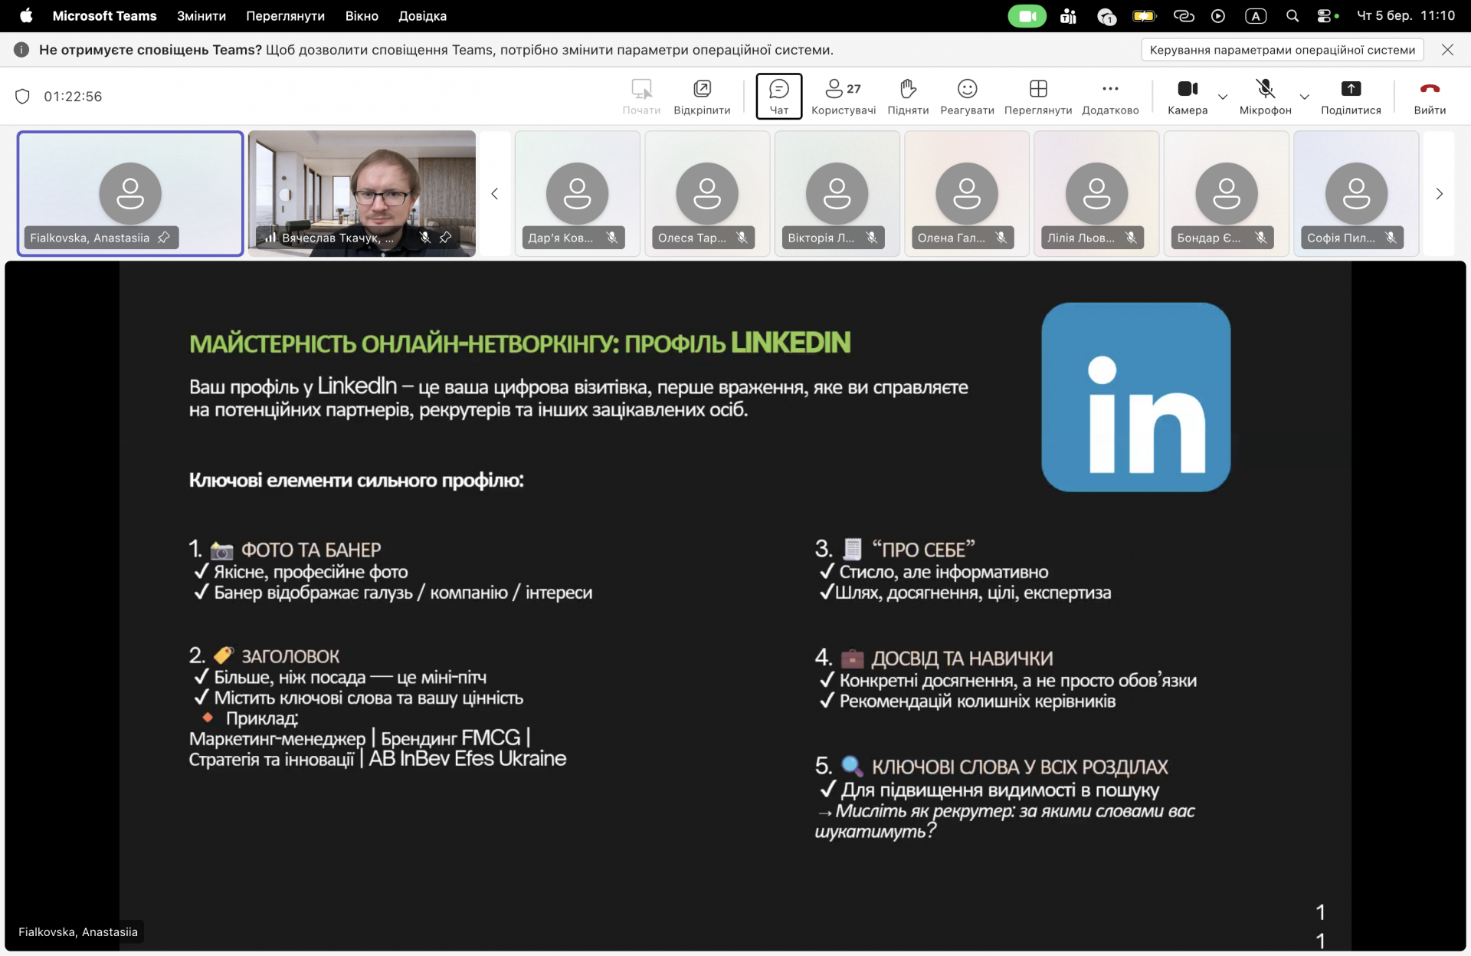Change view layout (Переглянути) icon

[1038, 89]
